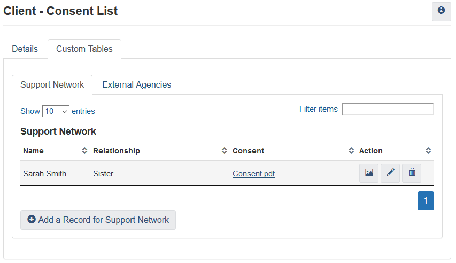Switch to the Details tab
The width and height of the screenshot is (456, 263).
point(25,49)
